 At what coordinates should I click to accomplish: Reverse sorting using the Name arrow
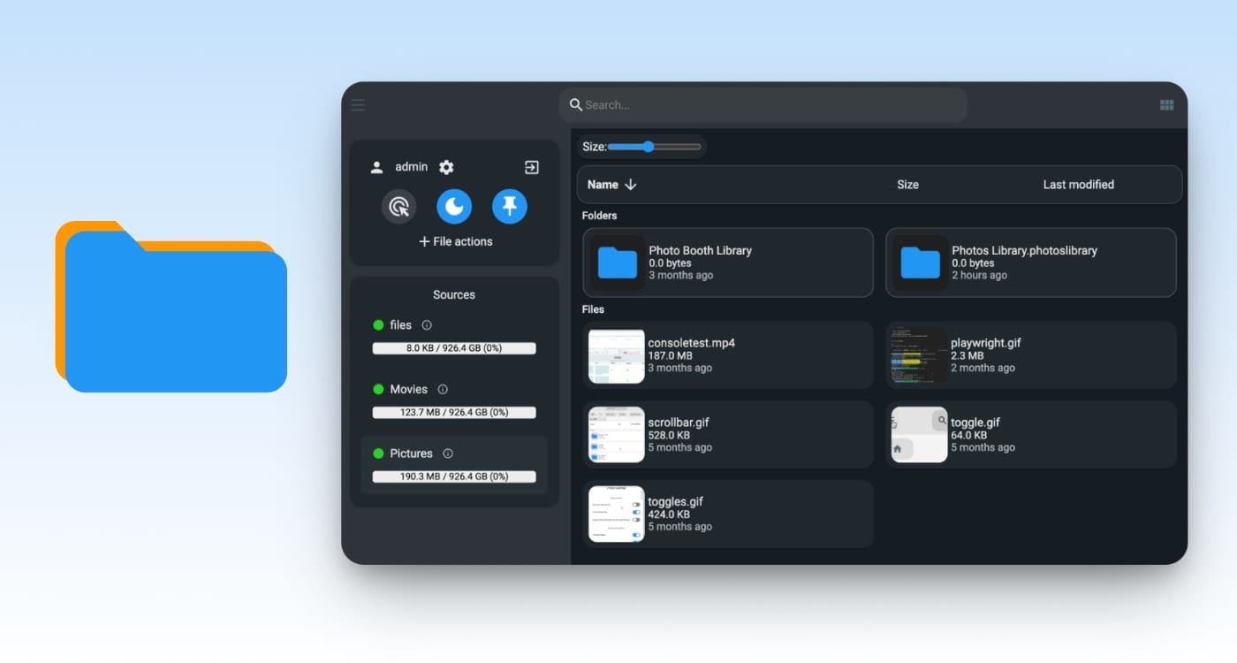629,185
